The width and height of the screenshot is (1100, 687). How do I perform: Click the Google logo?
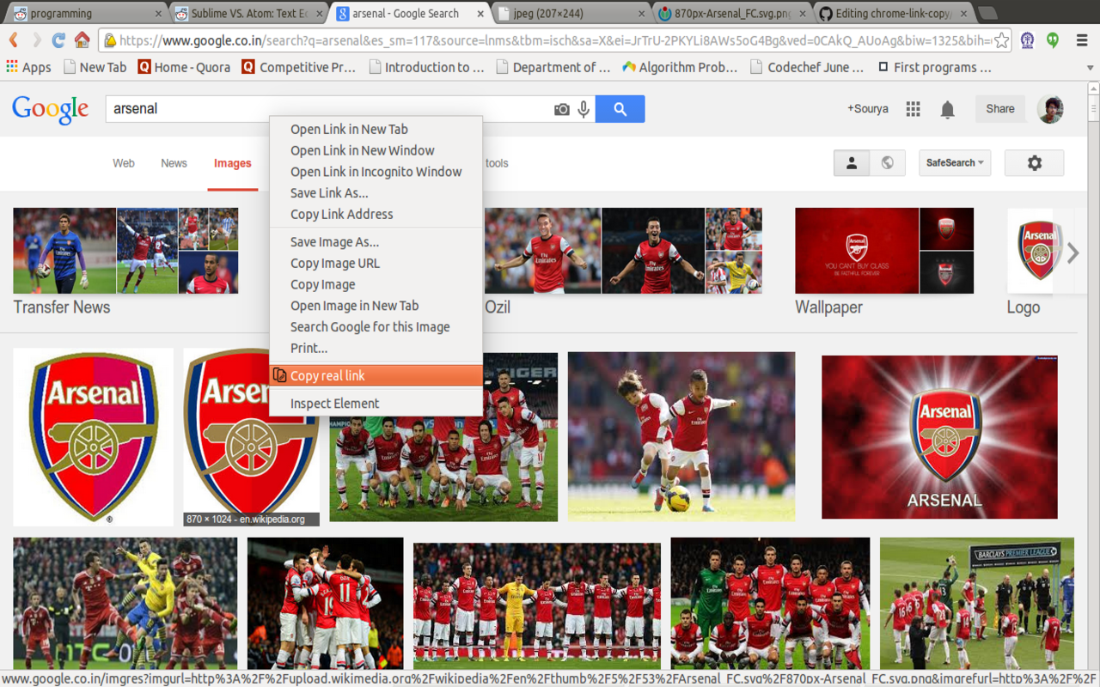point(50,109)
